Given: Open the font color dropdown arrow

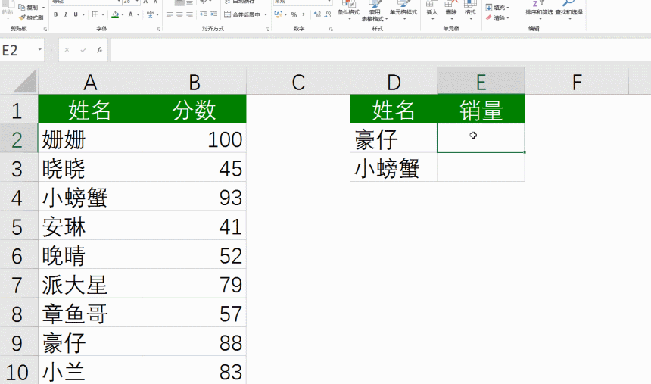Looking at the screenshot, I should [138, 14].
